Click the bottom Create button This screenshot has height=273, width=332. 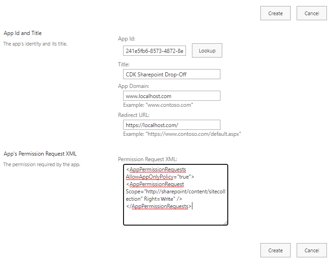[275, 250]
